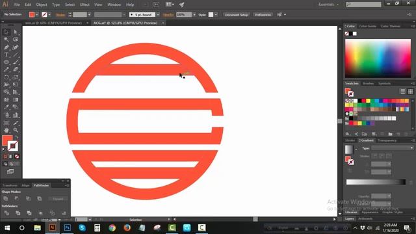Open the arrange documents dropdown

[170, 5]
